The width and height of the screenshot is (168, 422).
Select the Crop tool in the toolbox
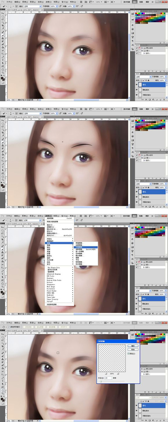click(3, 26)
